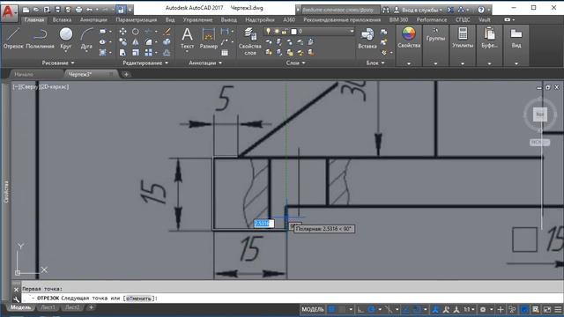Expand the Слои panel

point(296,63)
